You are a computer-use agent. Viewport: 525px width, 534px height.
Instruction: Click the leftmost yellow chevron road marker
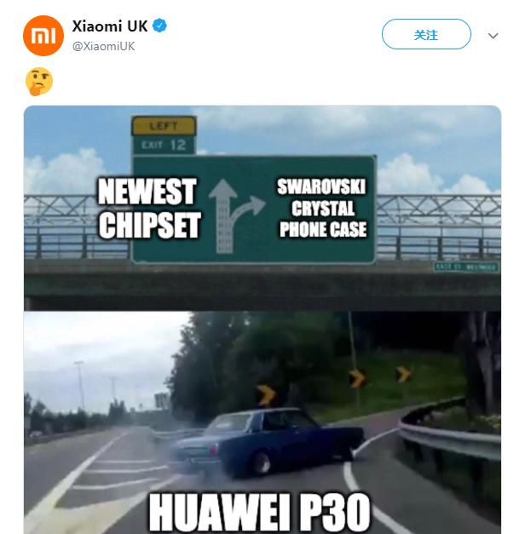coord(266,395)
